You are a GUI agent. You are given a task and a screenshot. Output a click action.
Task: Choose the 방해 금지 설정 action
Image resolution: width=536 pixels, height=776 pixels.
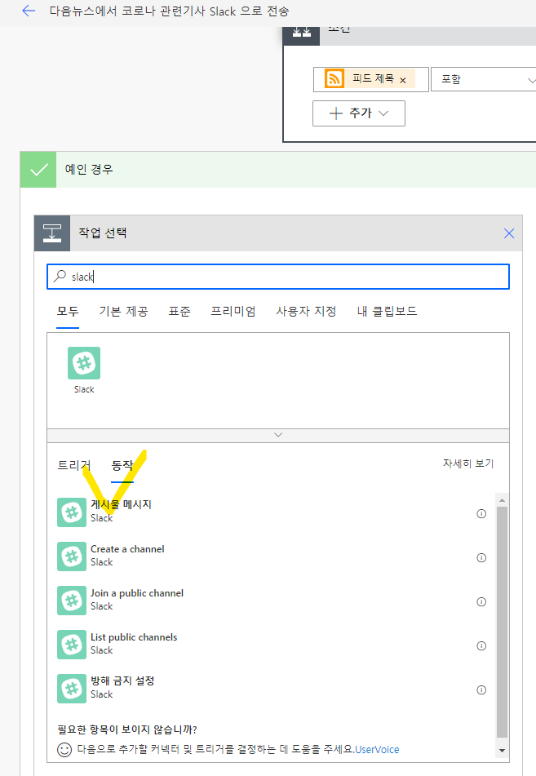click(272, 689)
